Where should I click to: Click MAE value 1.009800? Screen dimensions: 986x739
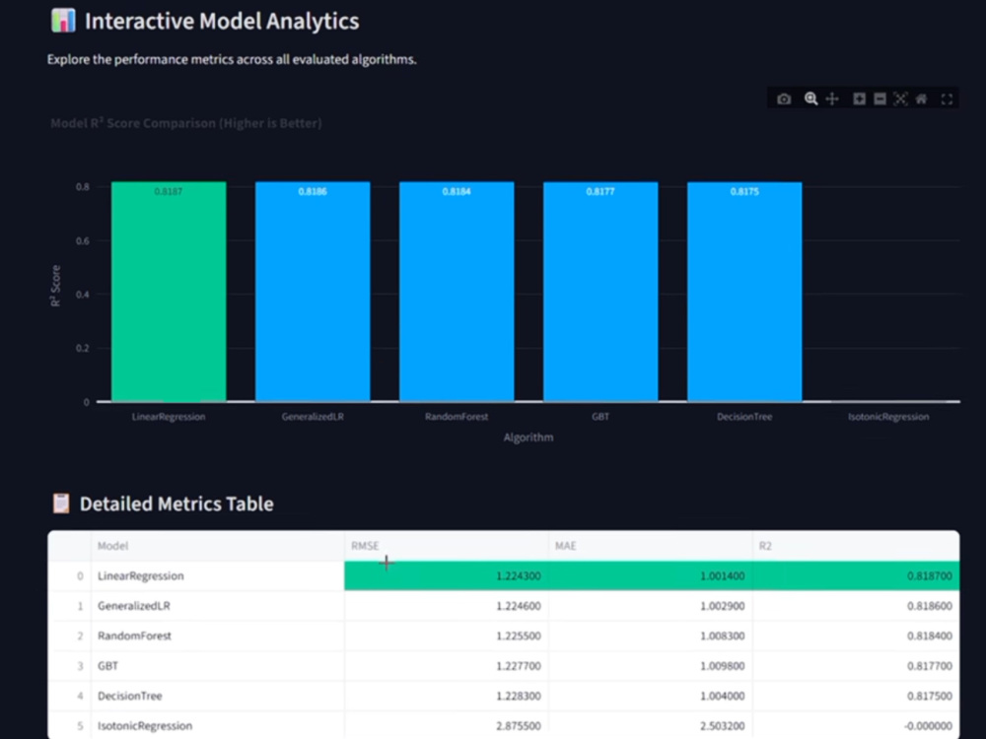tap(650, 665)
